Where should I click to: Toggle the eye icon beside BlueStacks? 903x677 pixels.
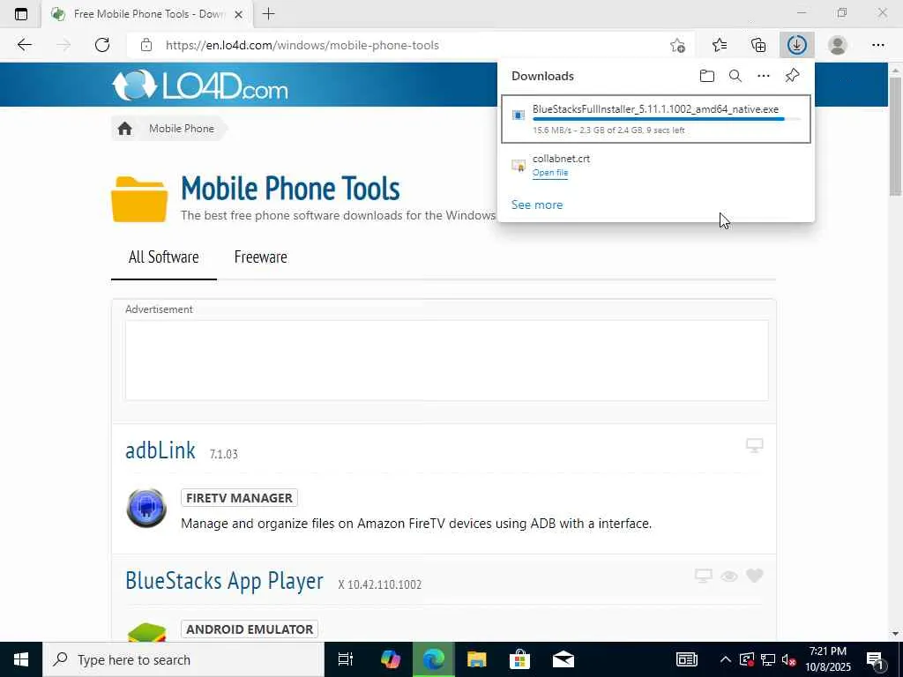point(729,577)
